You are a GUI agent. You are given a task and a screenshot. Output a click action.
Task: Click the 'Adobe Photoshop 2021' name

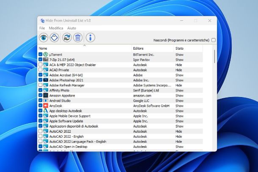pos(66,80)
